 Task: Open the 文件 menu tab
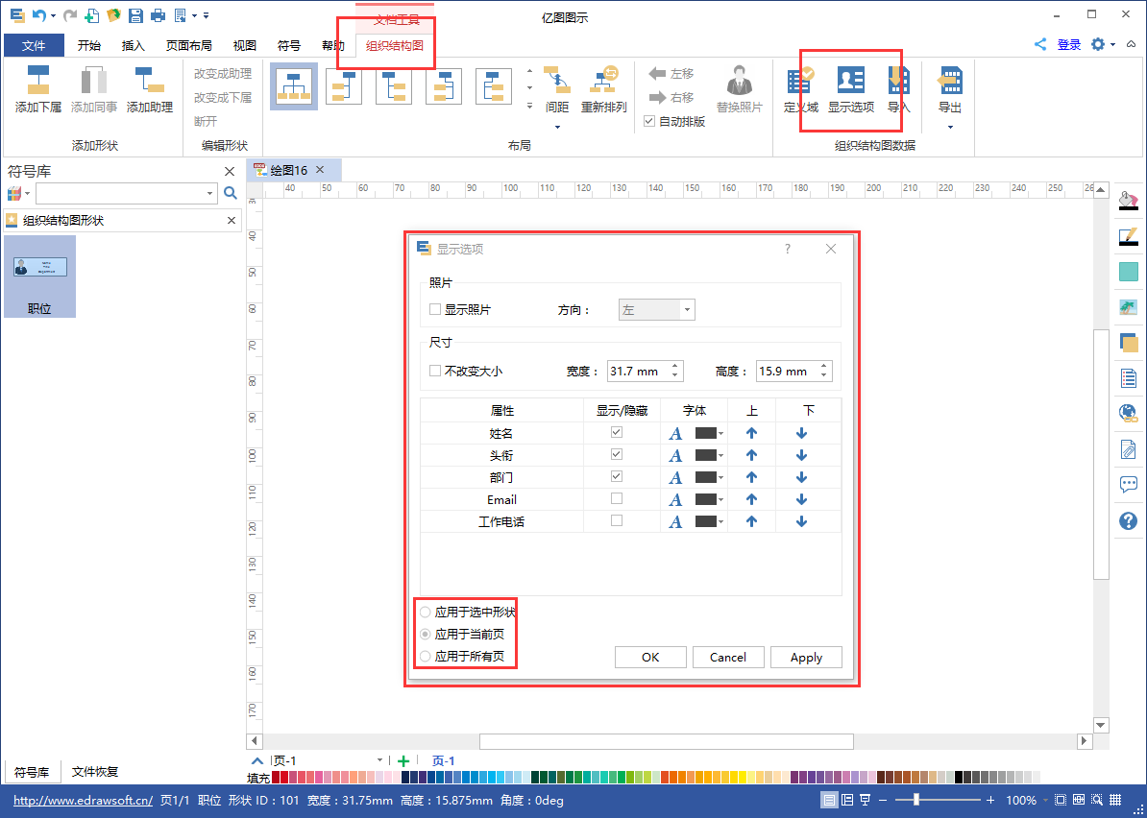coord(34,45)
